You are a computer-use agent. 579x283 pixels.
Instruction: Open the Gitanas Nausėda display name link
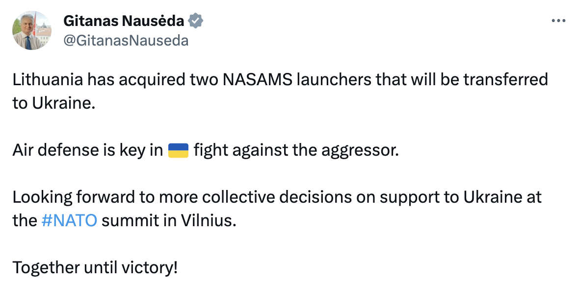pyautogui.click(x=124, y=21)
